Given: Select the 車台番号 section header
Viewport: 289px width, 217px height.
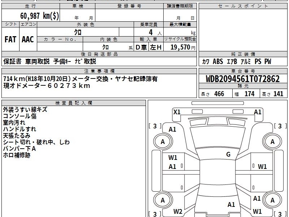Looking at the screenshot, I should coord(243,71).
